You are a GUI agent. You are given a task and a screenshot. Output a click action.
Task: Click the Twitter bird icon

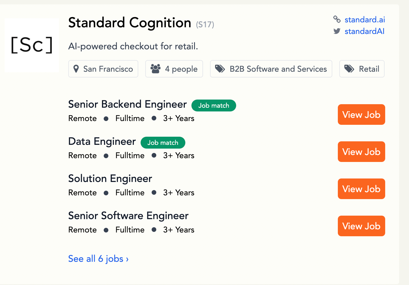[x=337, y=31]
